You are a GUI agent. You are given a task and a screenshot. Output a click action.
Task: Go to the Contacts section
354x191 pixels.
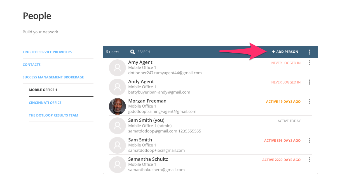click(x=32, y=65)
